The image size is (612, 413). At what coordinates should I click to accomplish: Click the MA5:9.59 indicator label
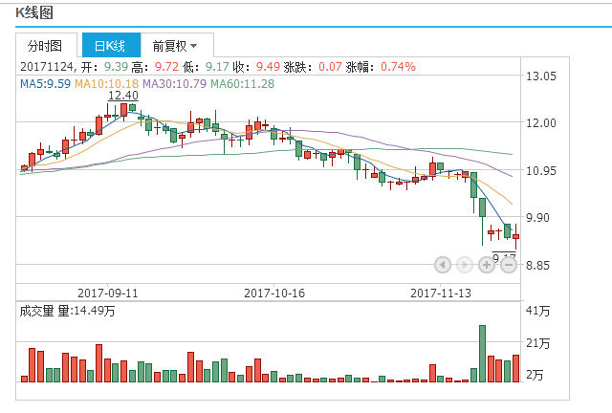pyautogui.click(x=45, y=83)
